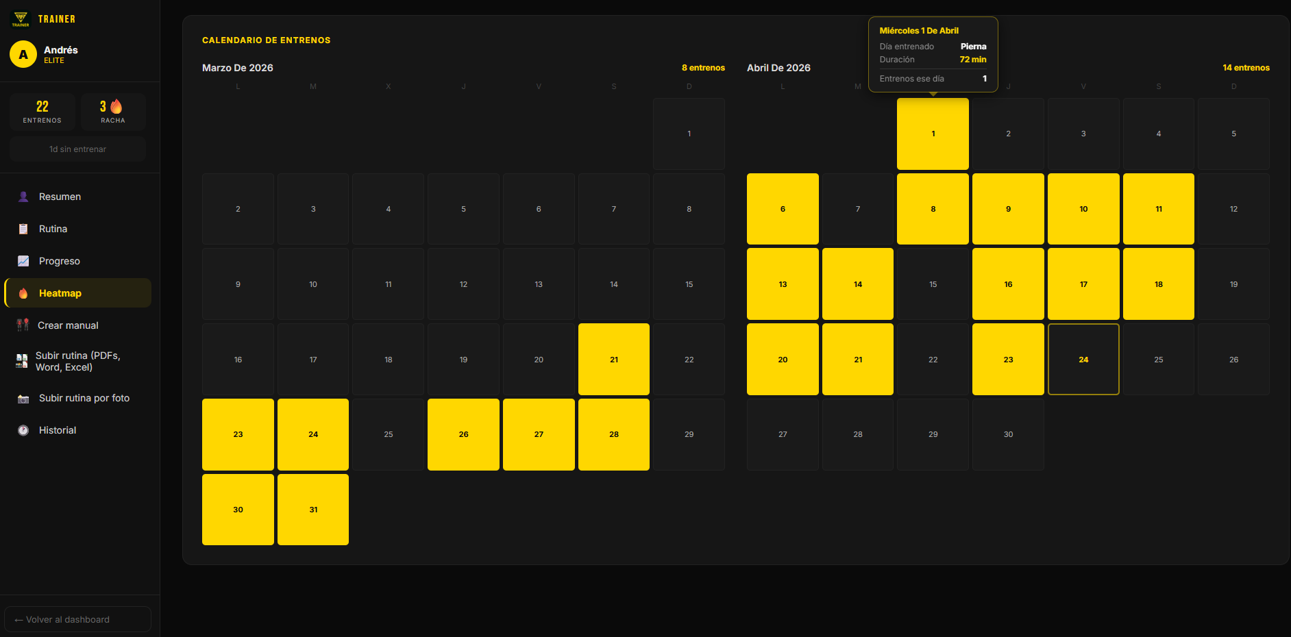Image resolution: width=1291 pixels, height=637 pixels.
Task: Select April 9 trained day
Action: coord(1008,209)
